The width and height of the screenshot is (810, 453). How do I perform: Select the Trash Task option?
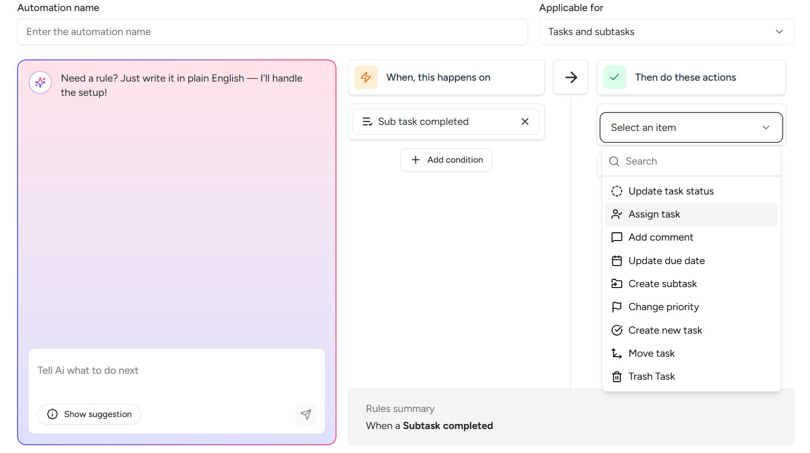[651, 377]
